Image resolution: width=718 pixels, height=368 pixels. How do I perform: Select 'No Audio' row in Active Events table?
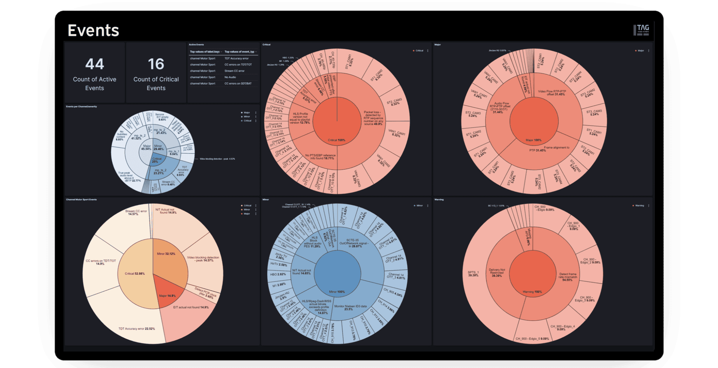point(230,77)
